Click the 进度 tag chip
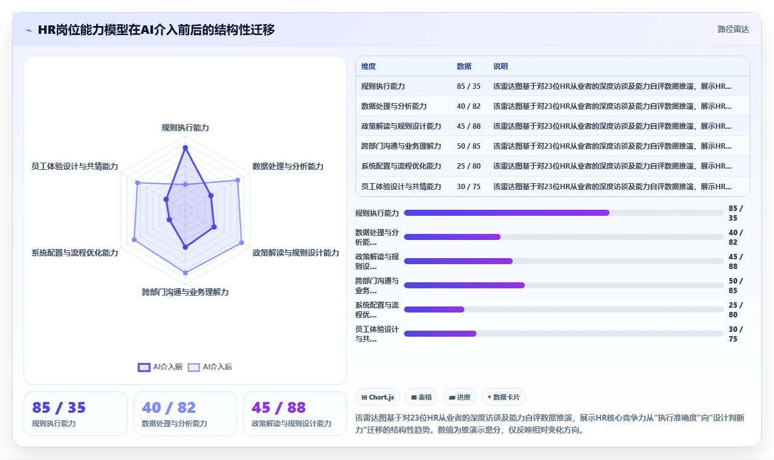 pos(460,397)
